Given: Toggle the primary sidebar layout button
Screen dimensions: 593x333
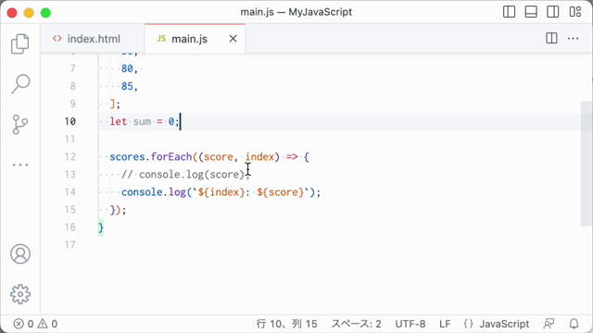Looking at the screenshot, I should pos(509,12).
